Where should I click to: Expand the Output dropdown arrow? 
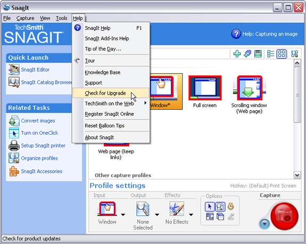(x=157, y=215)
